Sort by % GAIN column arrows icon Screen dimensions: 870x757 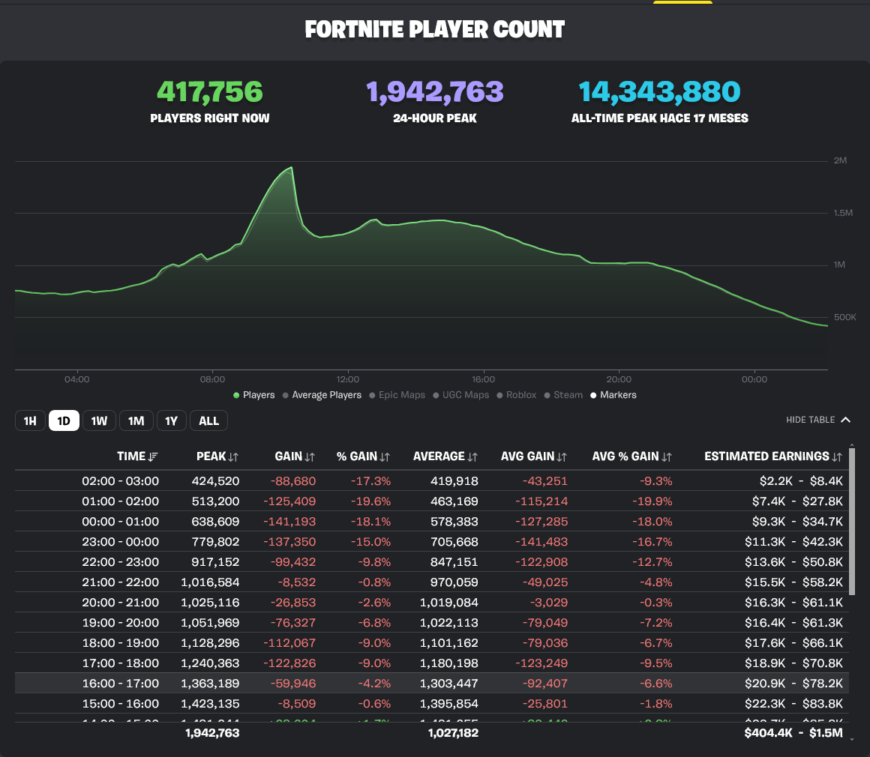click(385, 457)
